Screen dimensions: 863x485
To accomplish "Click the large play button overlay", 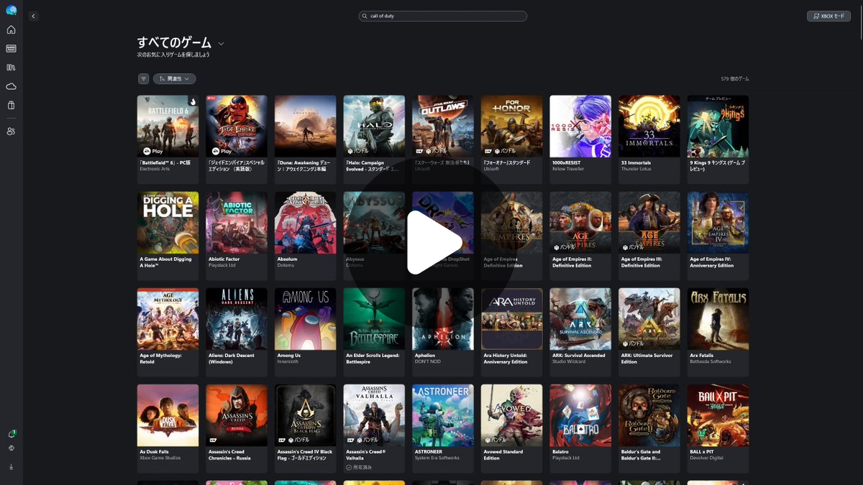I will [433, 242].
